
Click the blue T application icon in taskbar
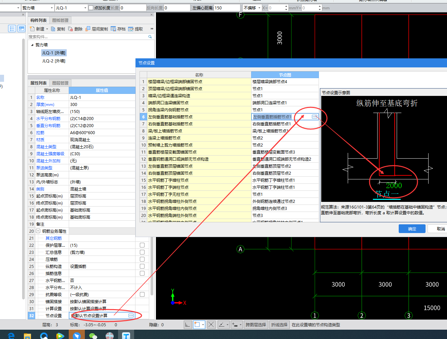coord(126,335)
